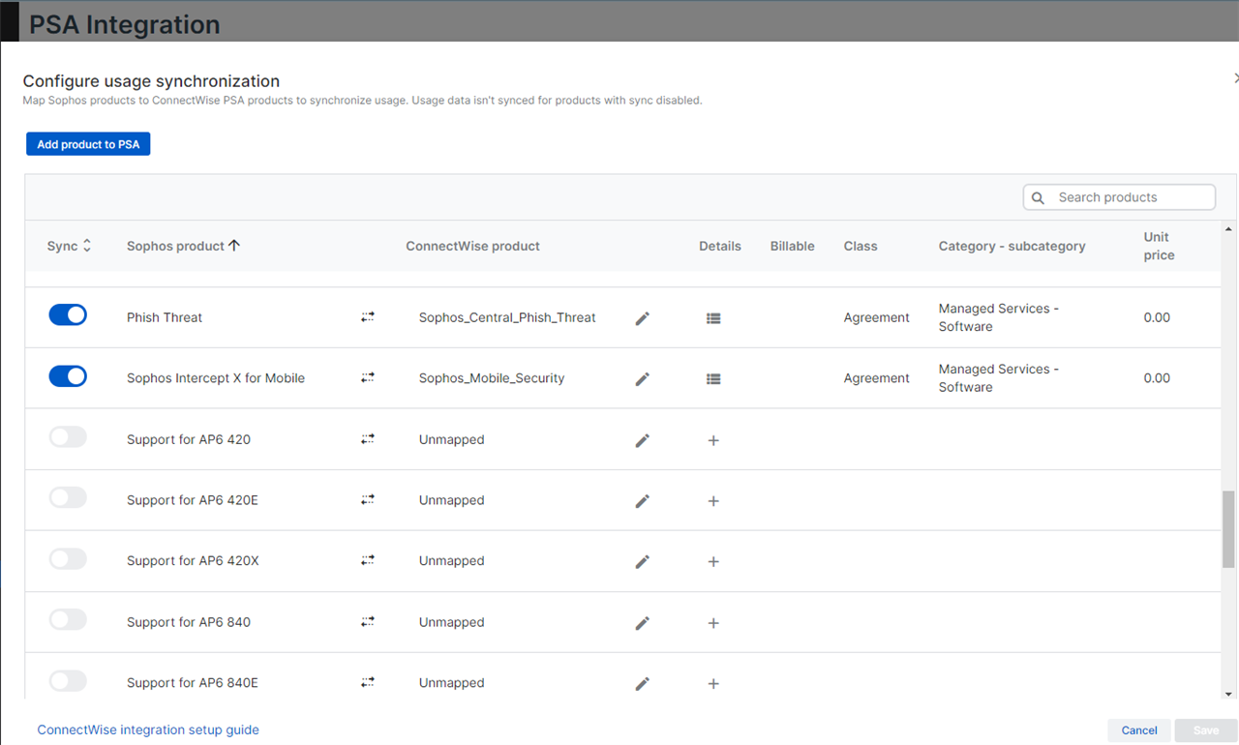Click mapping arrows icon for Support for AP6 420
Viewport: 1239px width, 745px height.
(368, 439)
